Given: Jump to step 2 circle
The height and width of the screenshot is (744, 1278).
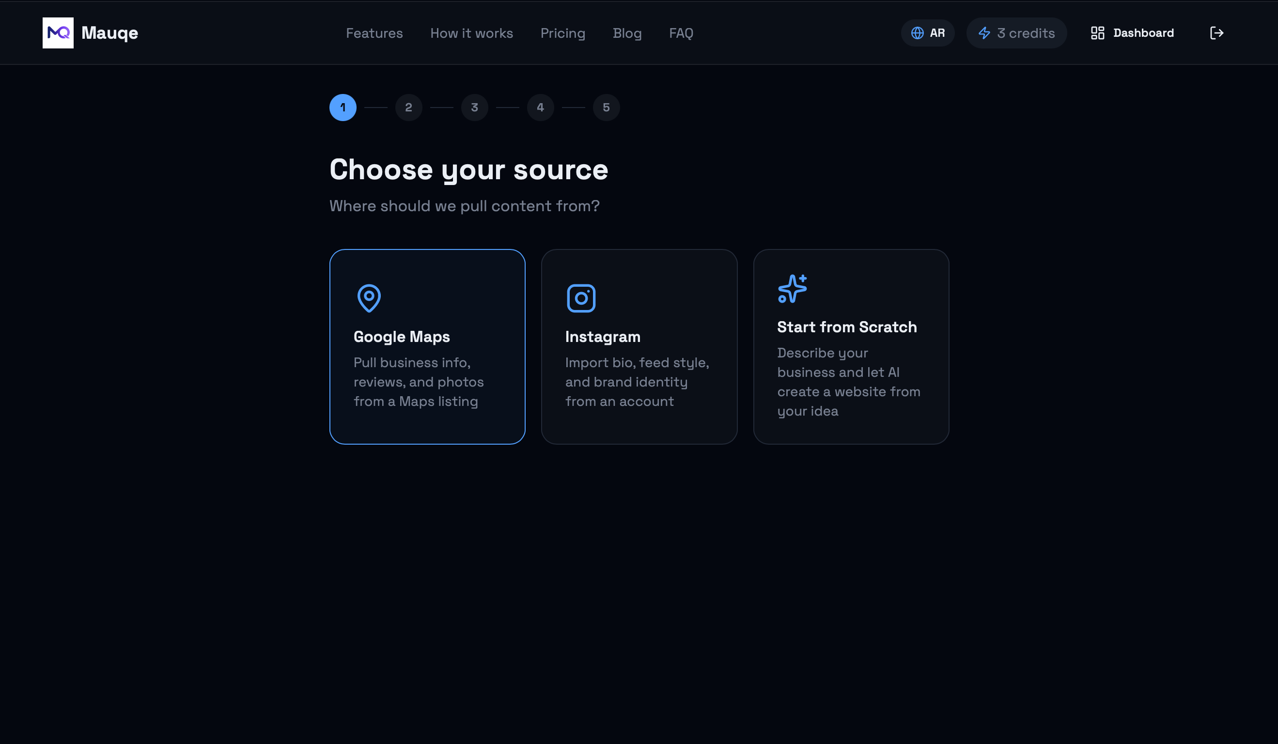Looking at the screenshot, I should 409,108.
